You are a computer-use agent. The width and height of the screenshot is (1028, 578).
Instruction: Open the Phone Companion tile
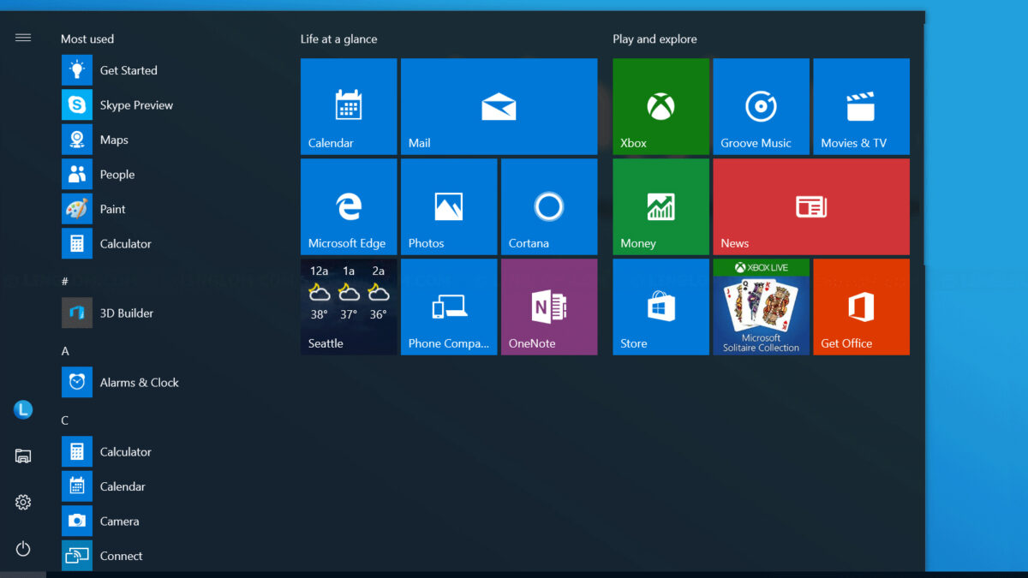coord(449,307)
